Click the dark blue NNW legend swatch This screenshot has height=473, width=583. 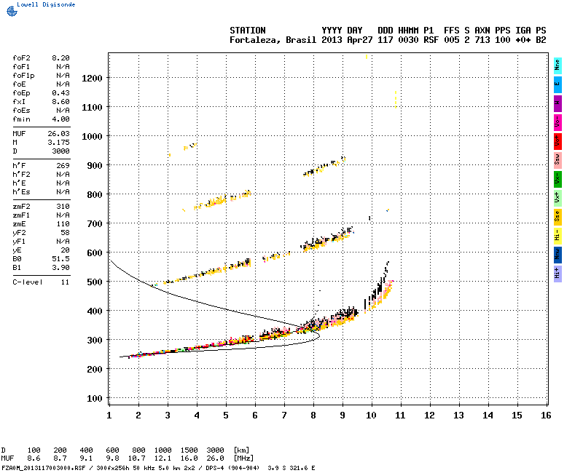coord(557,254)
